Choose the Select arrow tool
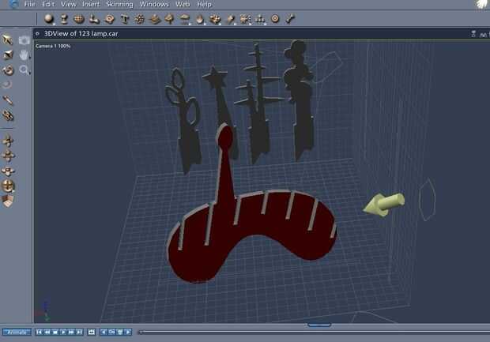The height and width of the screenshot is (342, 490). pos(7,39)
